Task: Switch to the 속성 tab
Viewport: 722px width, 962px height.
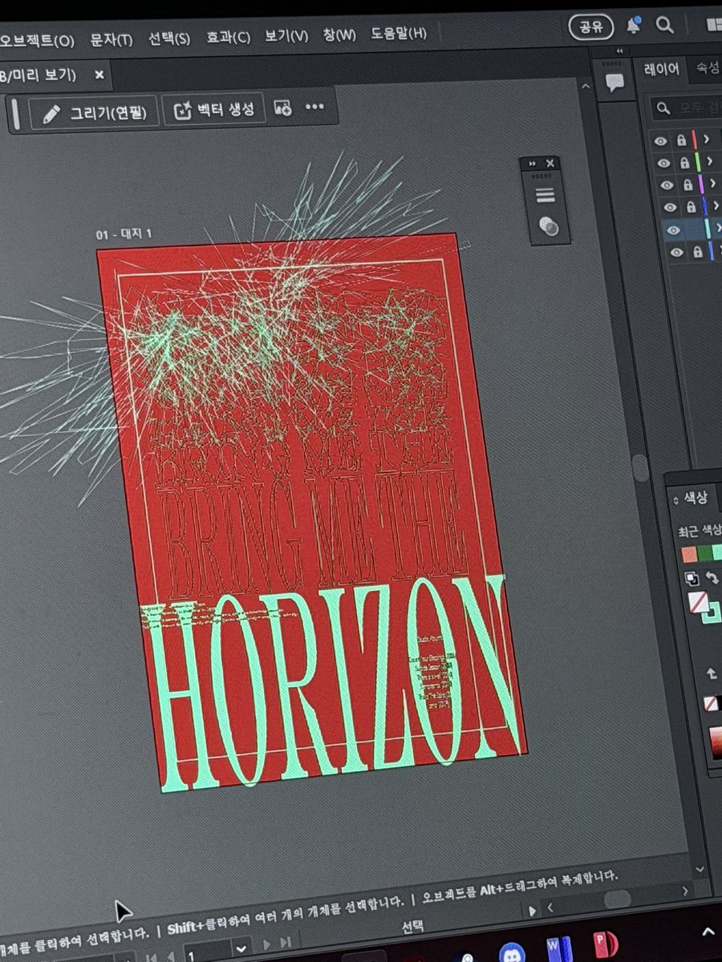Action: pos(707,69)
